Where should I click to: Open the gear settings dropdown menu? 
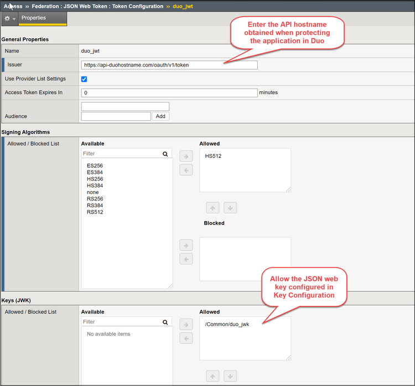(9, 18)
